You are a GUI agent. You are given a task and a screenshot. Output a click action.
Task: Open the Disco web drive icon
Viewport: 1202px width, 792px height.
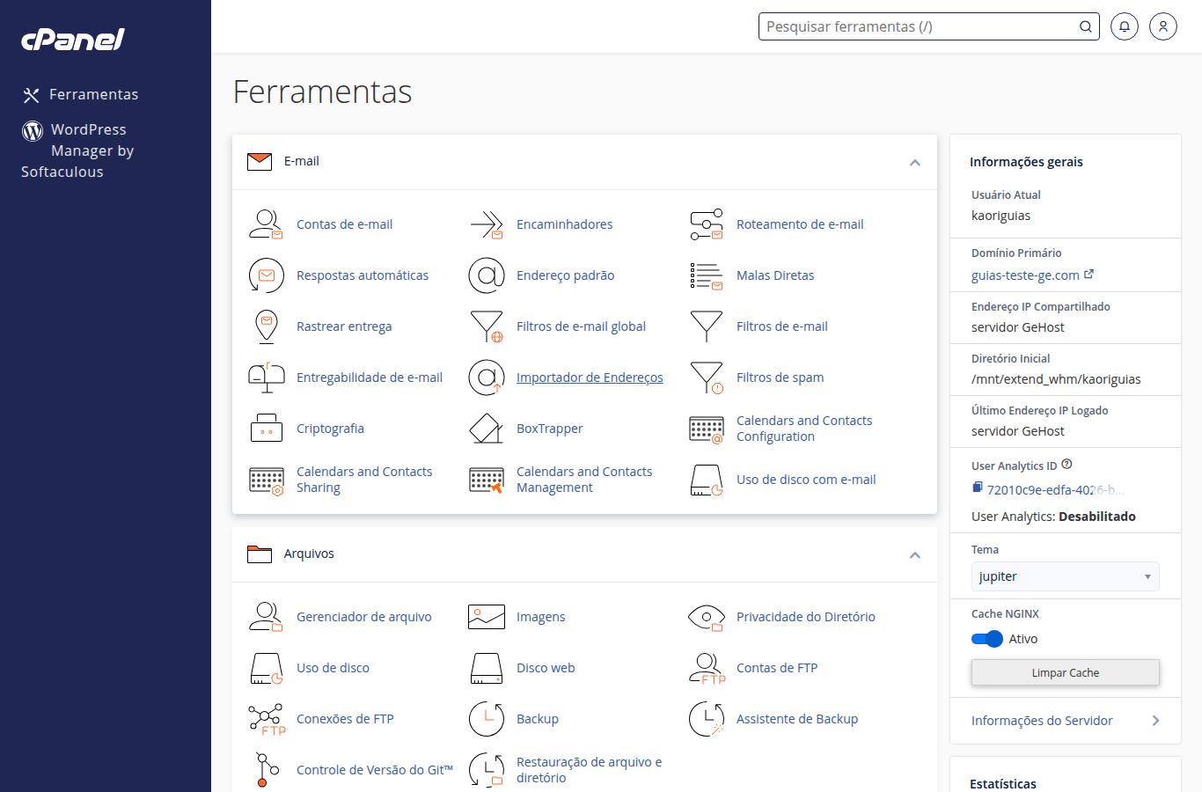coord(487,668)
